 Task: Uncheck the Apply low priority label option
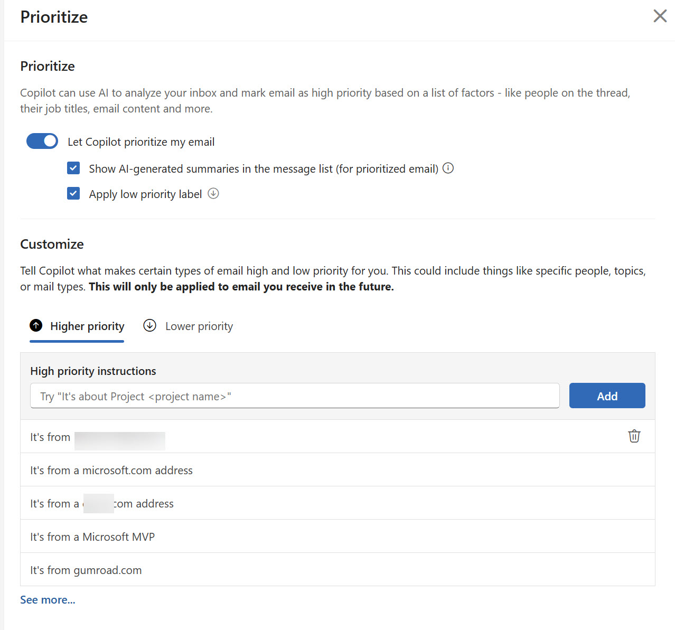pyautogui.click(x=73, y=193)
